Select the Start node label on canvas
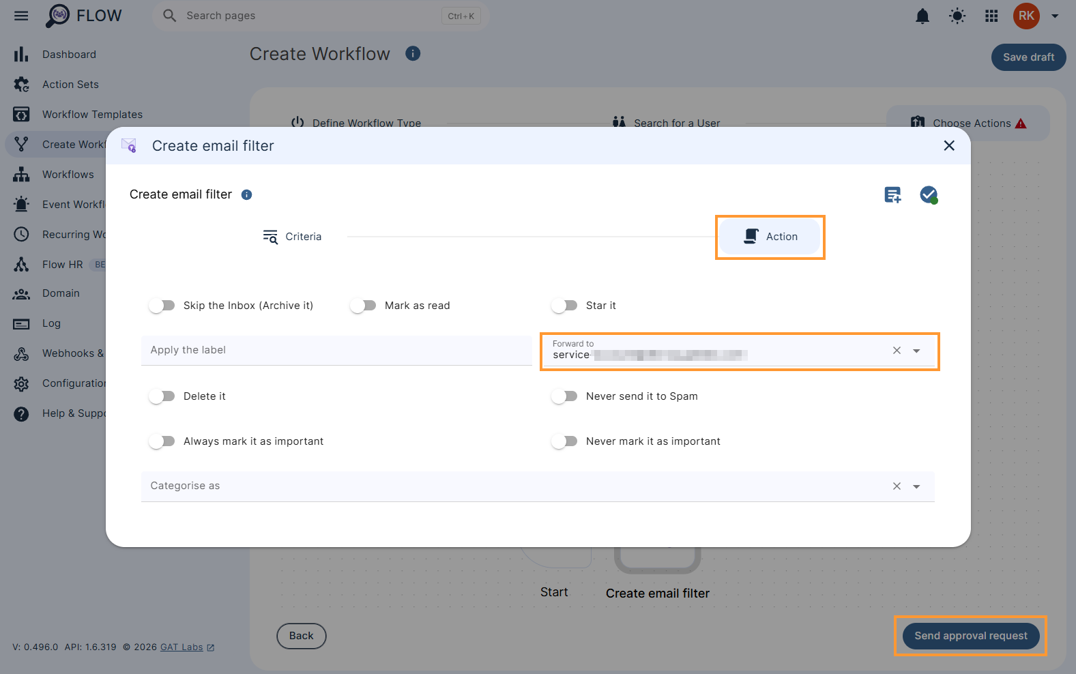 554,592
